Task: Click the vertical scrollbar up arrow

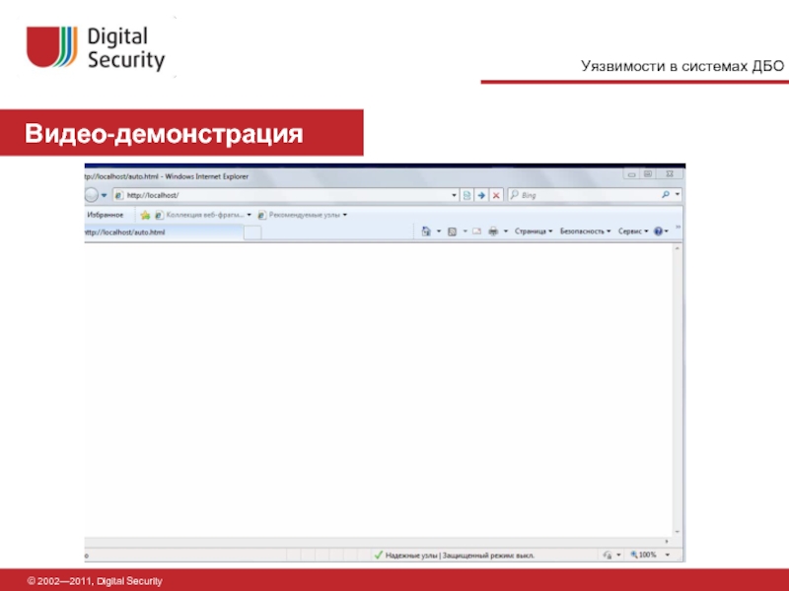Action: (678, 249)
